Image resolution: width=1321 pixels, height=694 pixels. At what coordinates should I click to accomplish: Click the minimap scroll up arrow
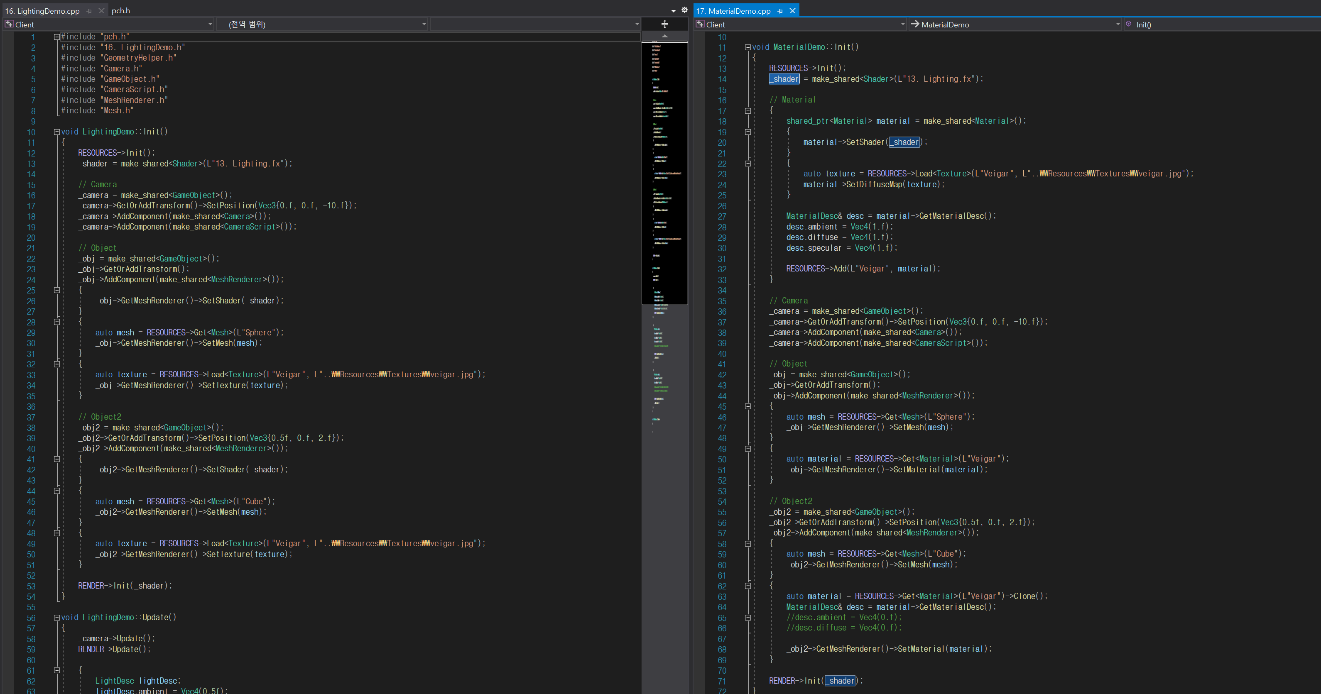point(664,36)
